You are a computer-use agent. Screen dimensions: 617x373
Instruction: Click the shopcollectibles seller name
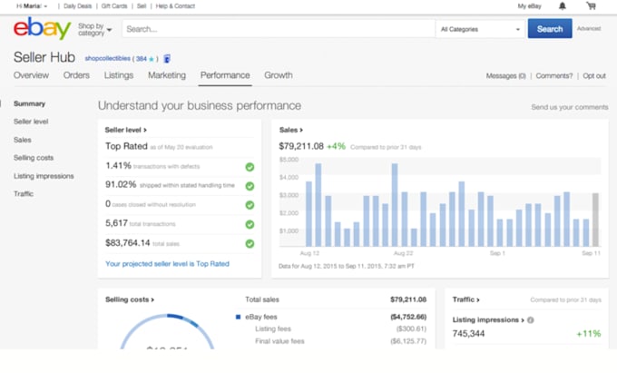(107, 58)
